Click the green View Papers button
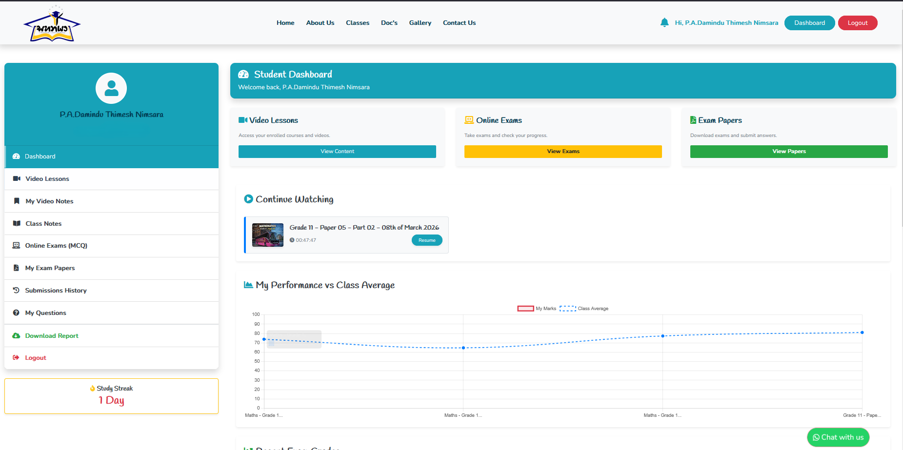Screen dimensions: 903x450 tap(788, 151)
